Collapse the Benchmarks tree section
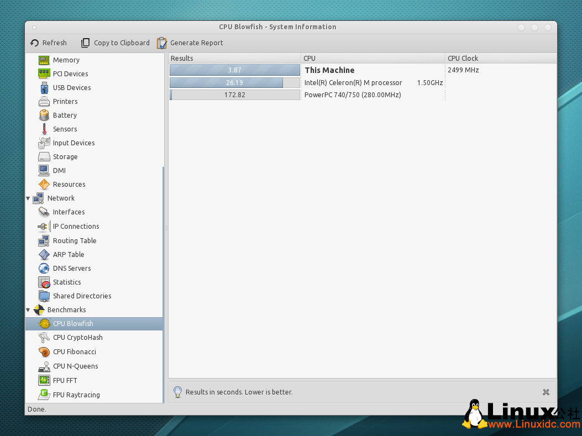Screen dimensions: 582x436 28,310
